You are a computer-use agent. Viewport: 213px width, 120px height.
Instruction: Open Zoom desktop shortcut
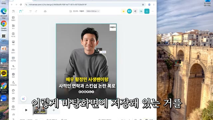click(x=4, y=100)
